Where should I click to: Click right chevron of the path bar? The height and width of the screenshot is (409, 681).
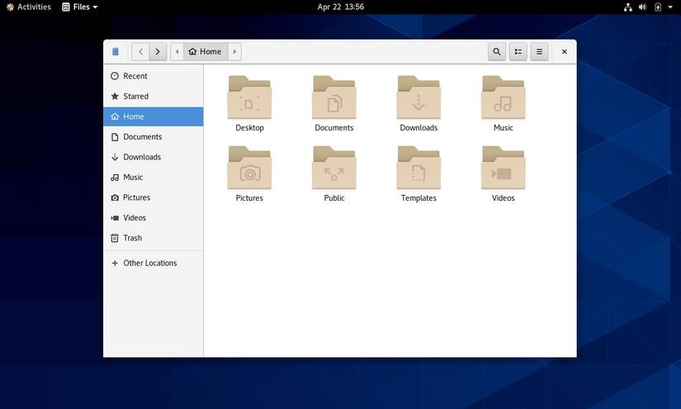click(234, 51)
